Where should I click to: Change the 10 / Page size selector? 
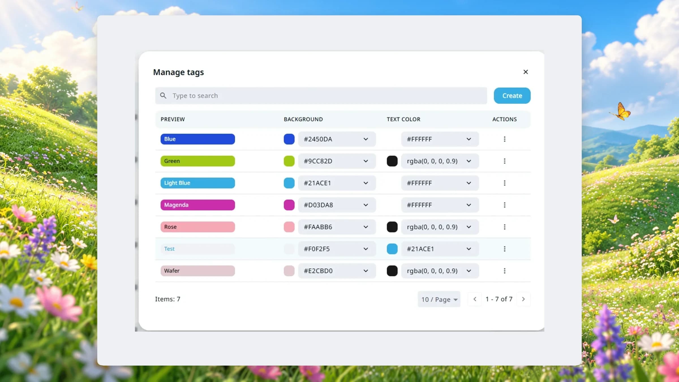click(x=439, y=299)
